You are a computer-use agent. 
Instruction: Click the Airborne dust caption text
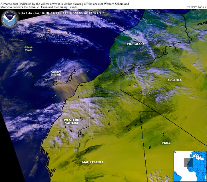coord(65,5)
